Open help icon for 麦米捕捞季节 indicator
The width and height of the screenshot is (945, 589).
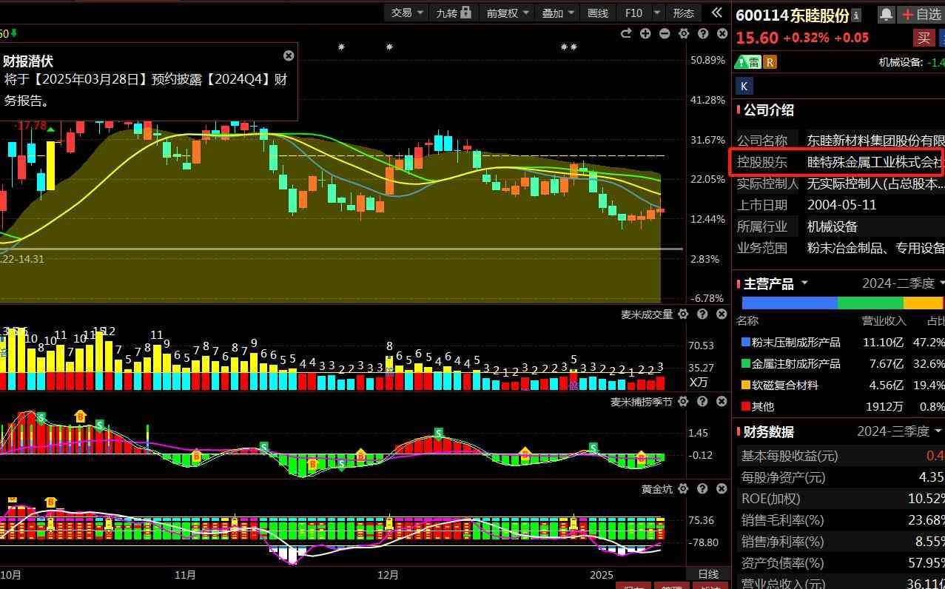pos(702,402)
